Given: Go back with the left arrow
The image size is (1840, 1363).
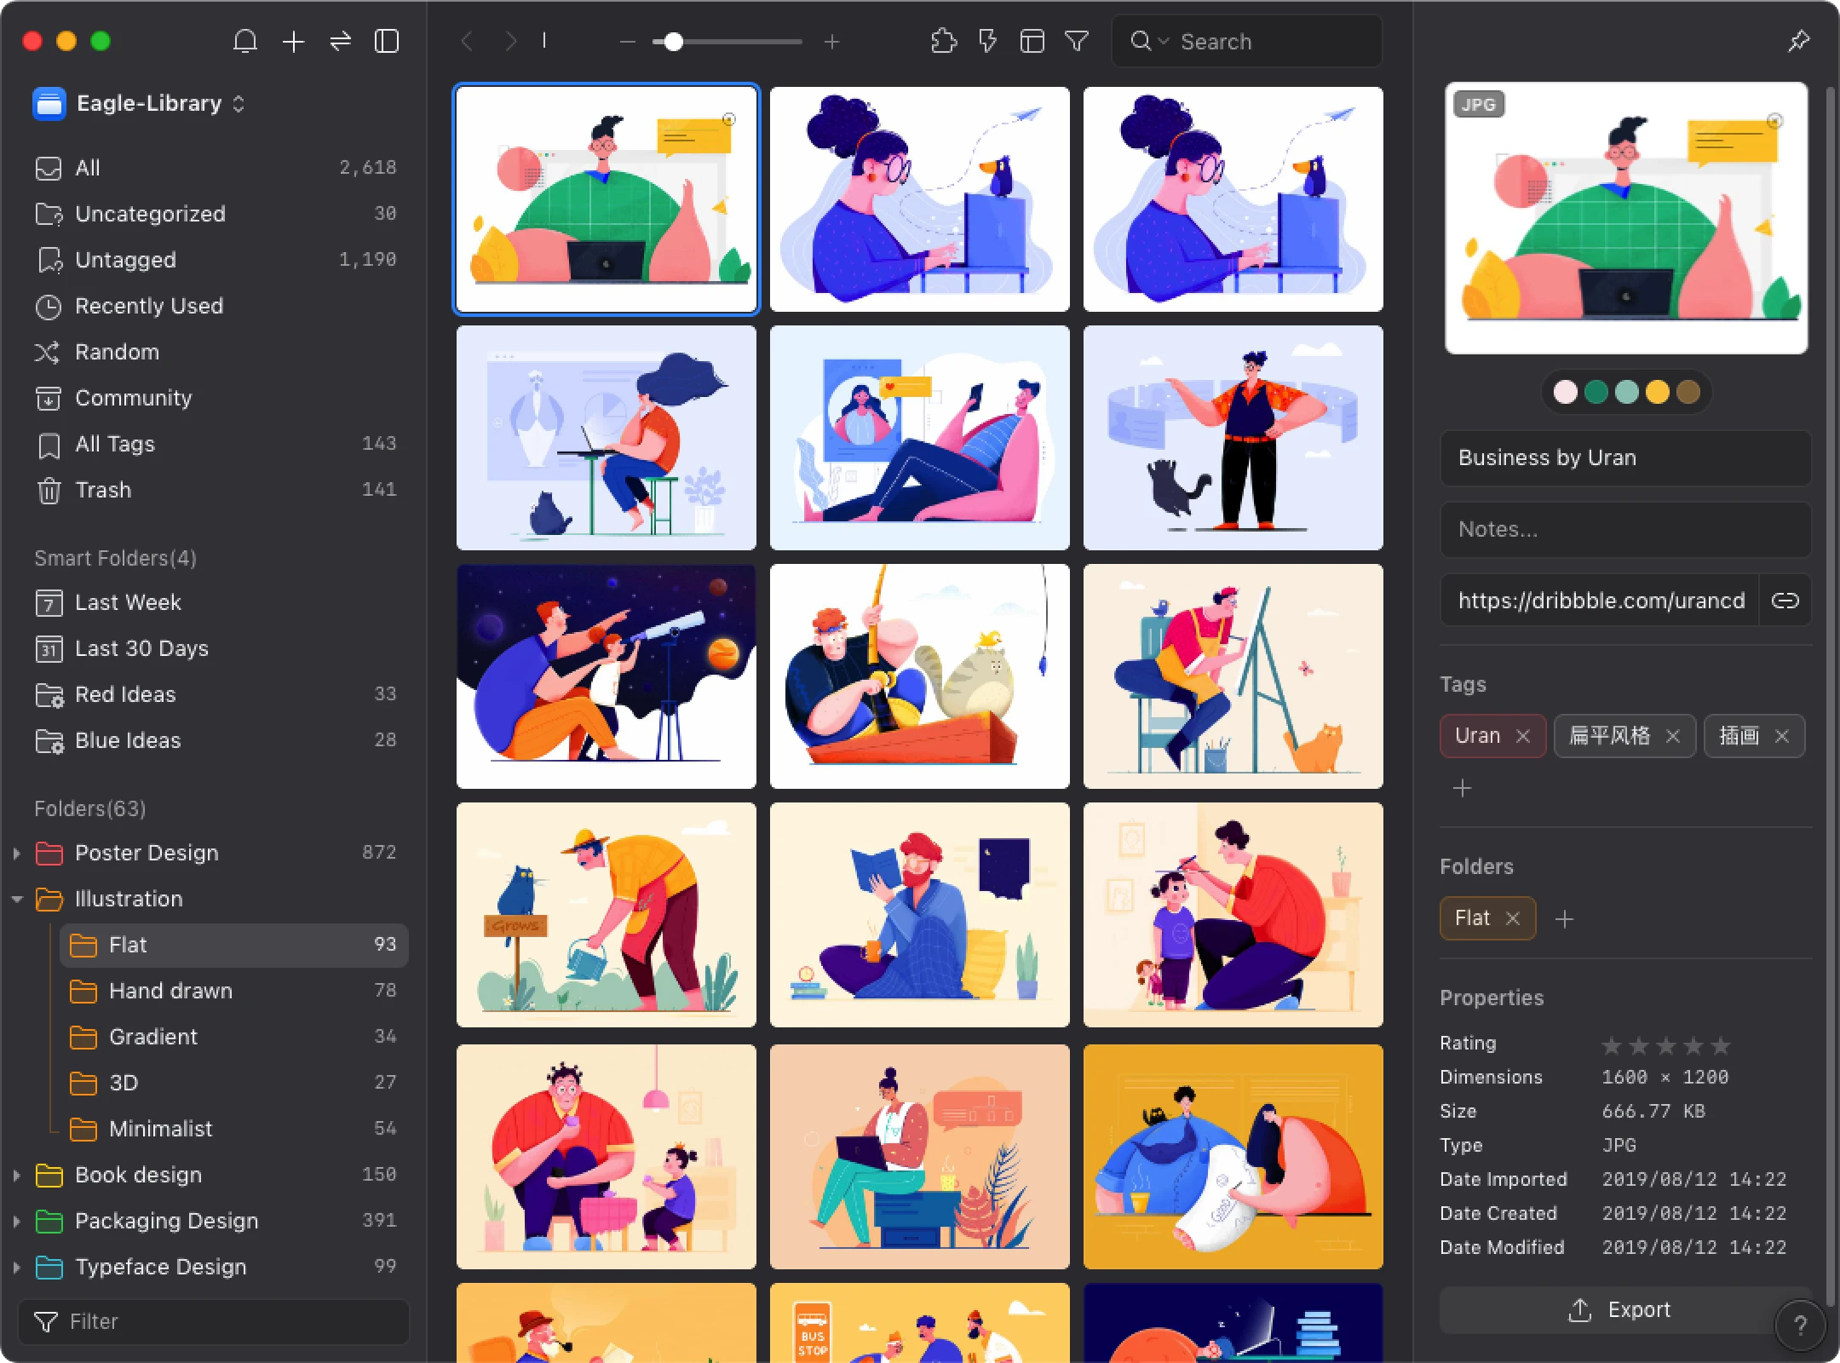Looking at the screenshot, I should 467,41.
